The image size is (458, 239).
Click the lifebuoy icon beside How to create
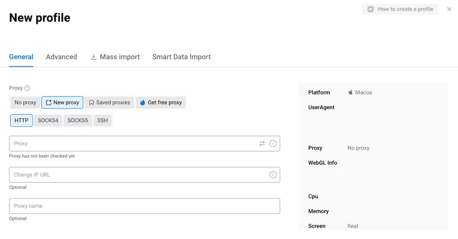pos(370,9)
